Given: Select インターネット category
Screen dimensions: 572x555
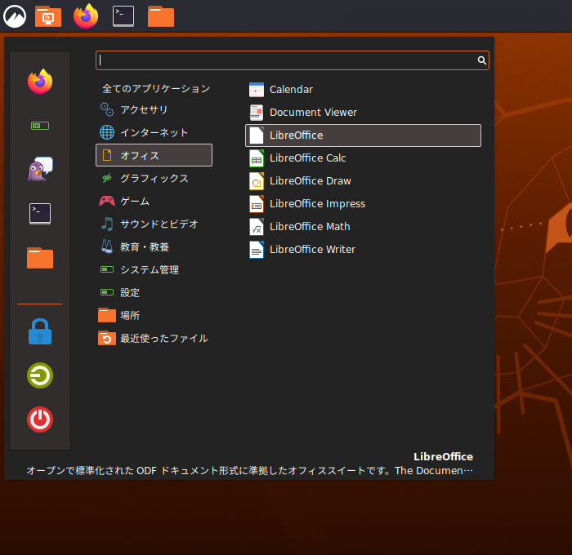Looking at the screenshot, I should coord(154,133).
